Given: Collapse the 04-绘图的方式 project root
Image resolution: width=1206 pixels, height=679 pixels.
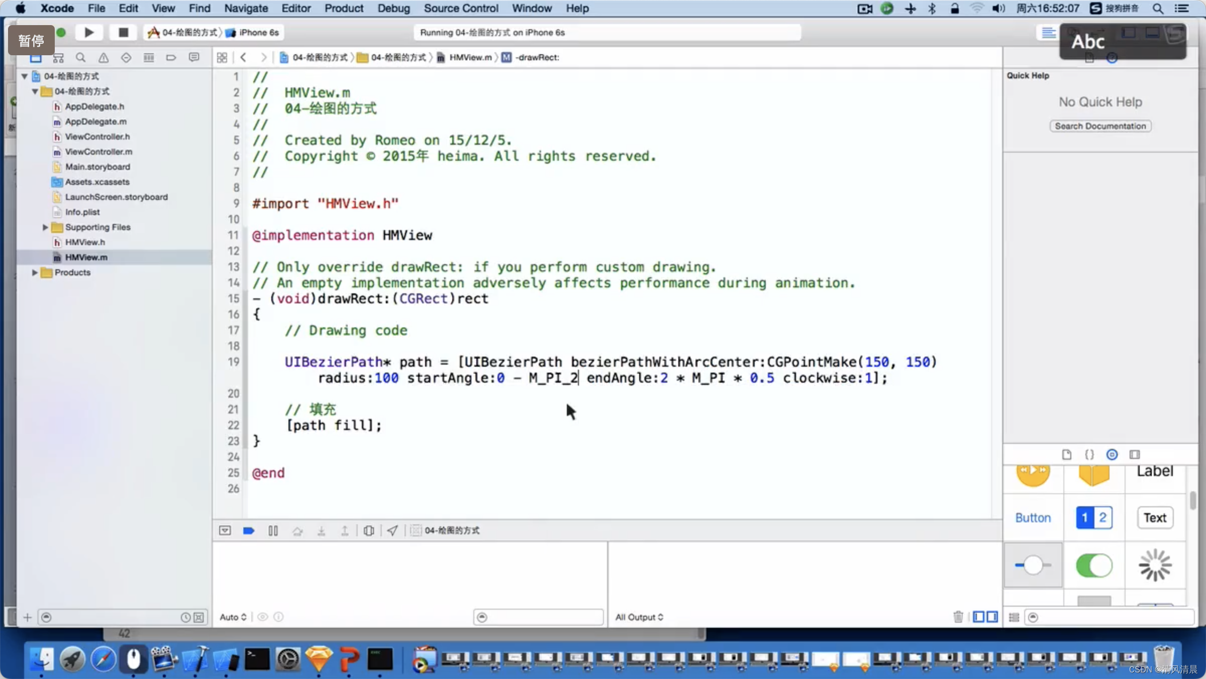Looking at the screenshot, I should click(x=24, y=76).
